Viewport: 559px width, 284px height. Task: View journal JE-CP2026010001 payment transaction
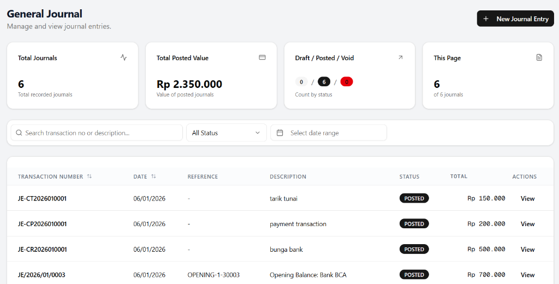tap(527, 224)
